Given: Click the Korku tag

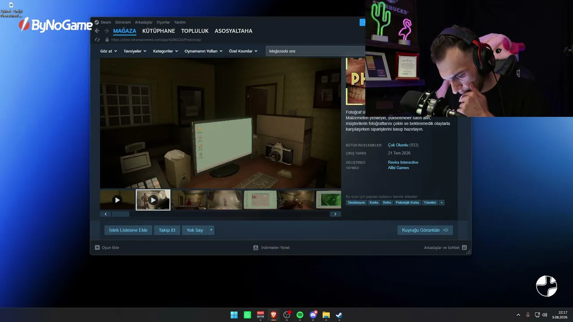Looking at the screenshot, I should click(374, 203).
